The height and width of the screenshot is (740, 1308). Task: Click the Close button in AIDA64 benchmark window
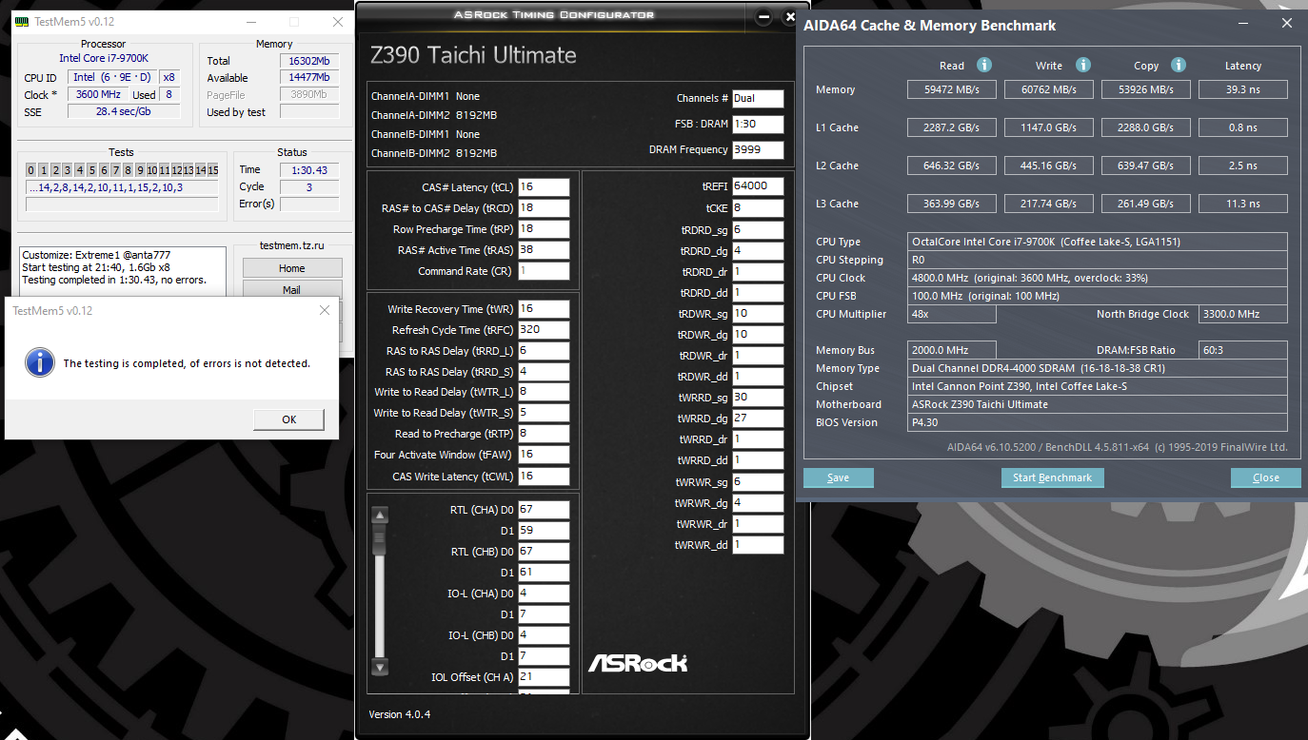1266,477
